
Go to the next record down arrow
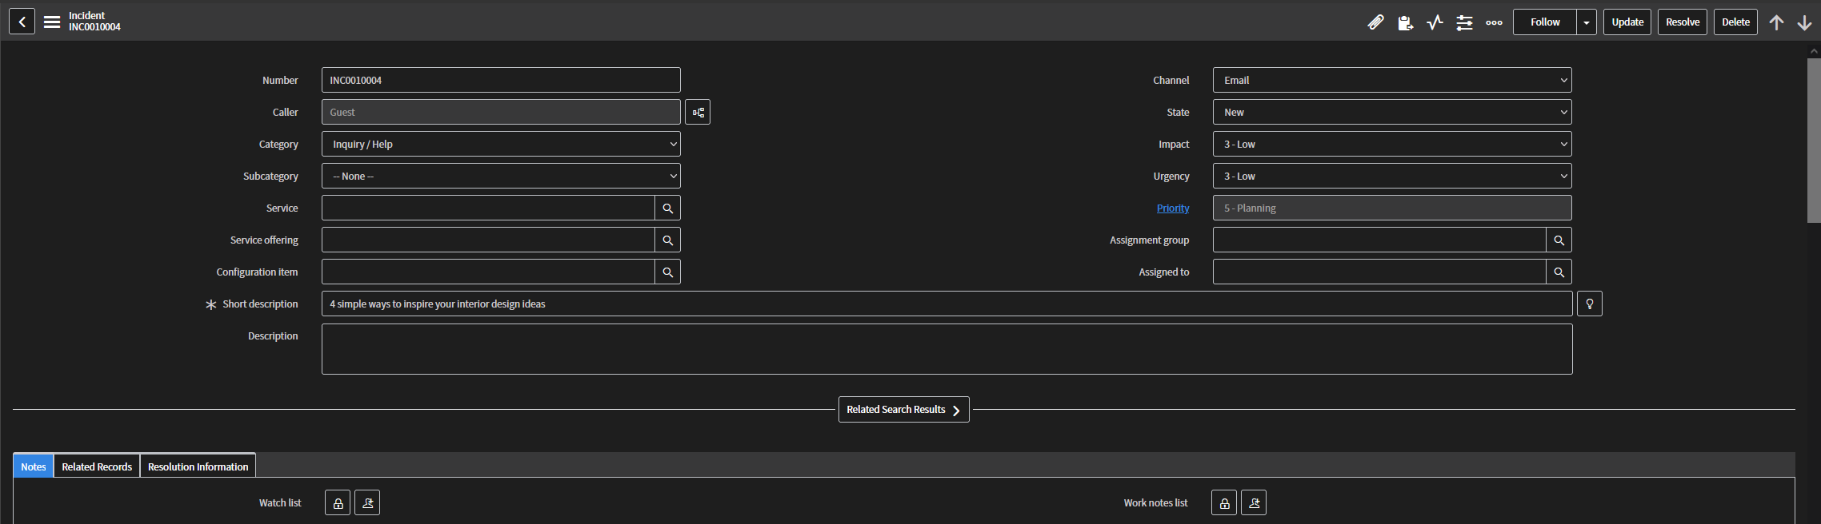[1804, 22]
